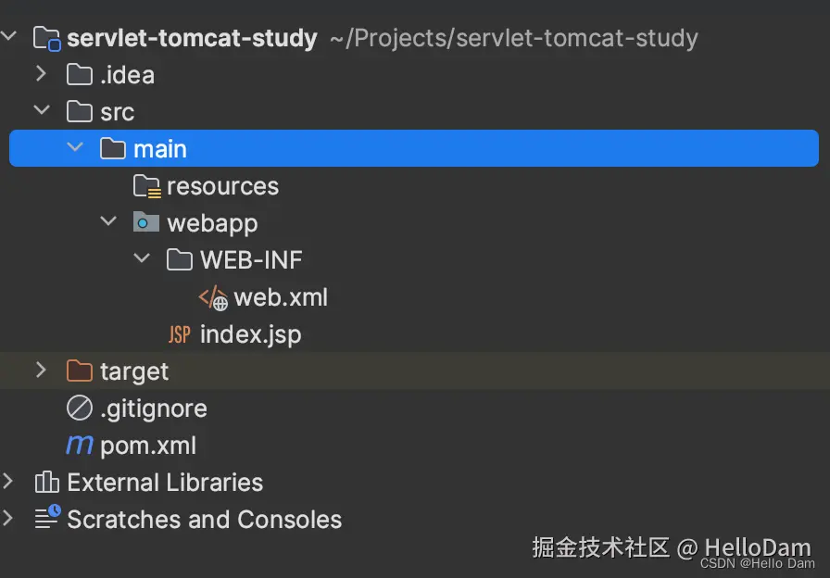Collapse the WEB-INF directory arrow

142,259
